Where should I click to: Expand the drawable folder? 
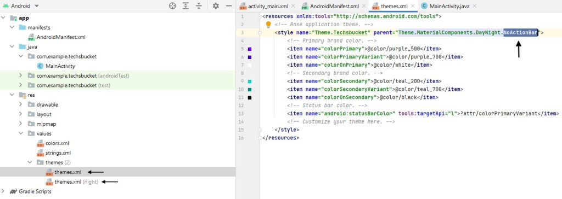click(x=21, y=104)
